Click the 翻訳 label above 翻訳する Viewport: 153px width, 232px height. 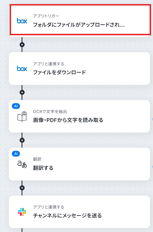click(x=37, y=159)
